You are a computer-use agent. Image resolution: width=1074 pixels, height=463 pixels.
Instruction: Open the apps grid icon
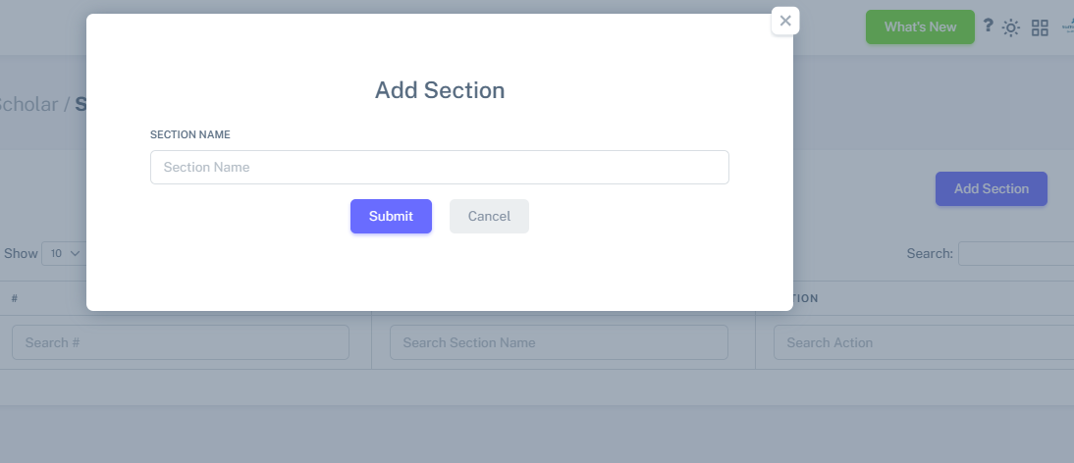[x=1040, y=27]
